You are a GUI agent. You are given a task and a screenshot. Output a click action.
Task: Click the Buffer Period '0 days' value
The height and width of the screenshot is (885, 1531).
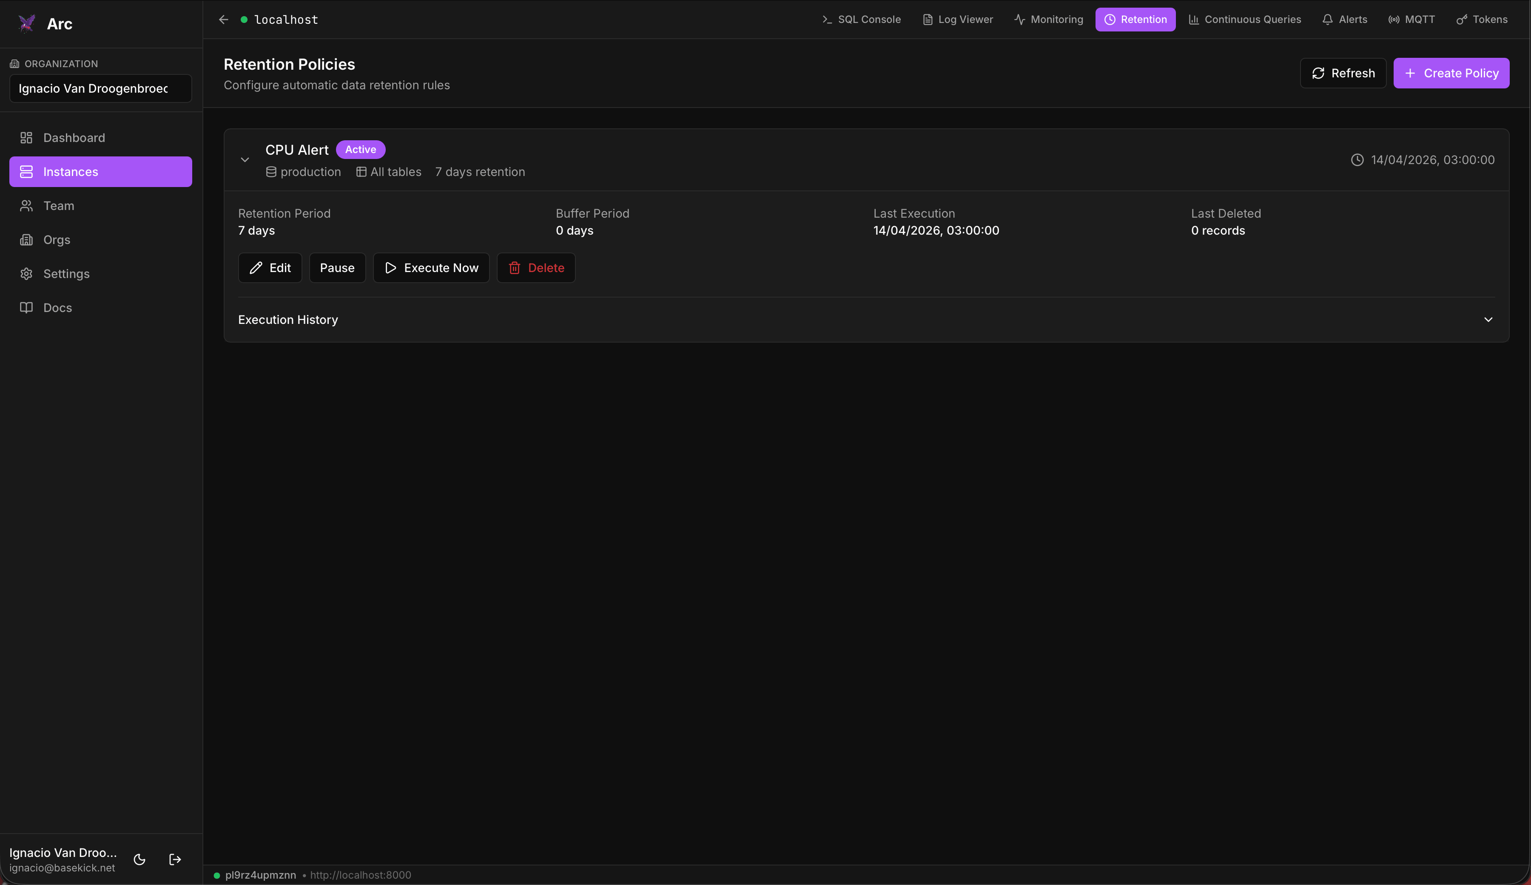click(575, 230)
